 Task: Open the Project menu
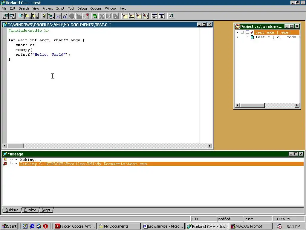[x=48, y=8]
